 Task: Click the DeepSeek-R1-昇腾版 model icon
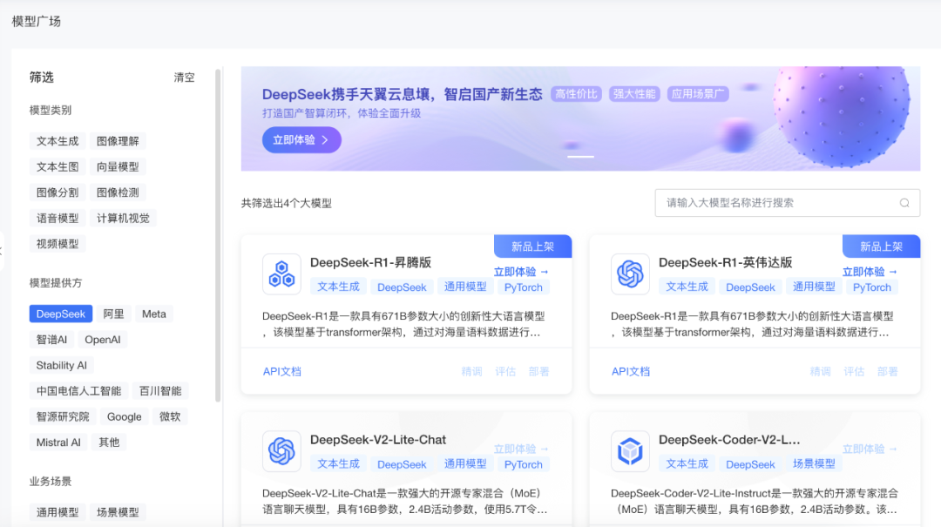click(x=281, y=274)
